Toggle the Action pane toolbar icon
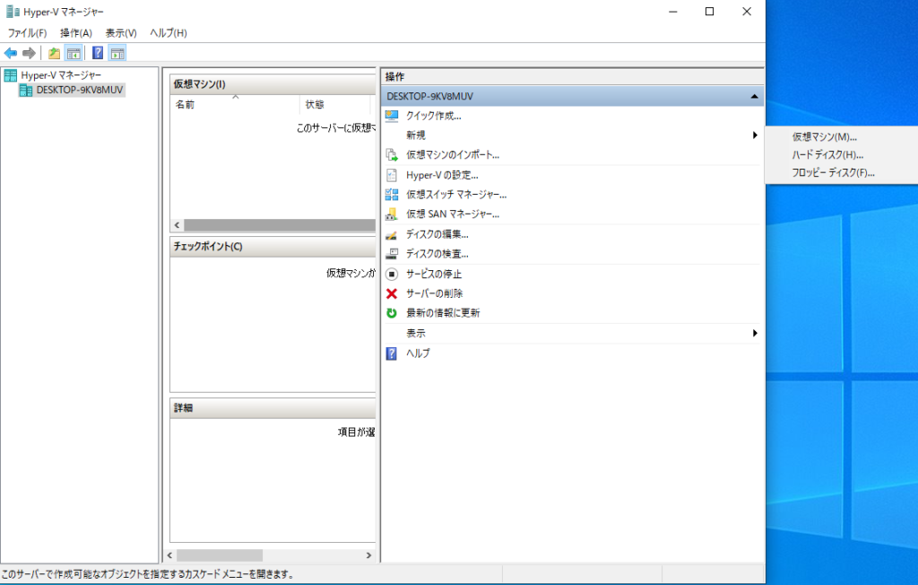918x585 pixels. pos(117,53)
